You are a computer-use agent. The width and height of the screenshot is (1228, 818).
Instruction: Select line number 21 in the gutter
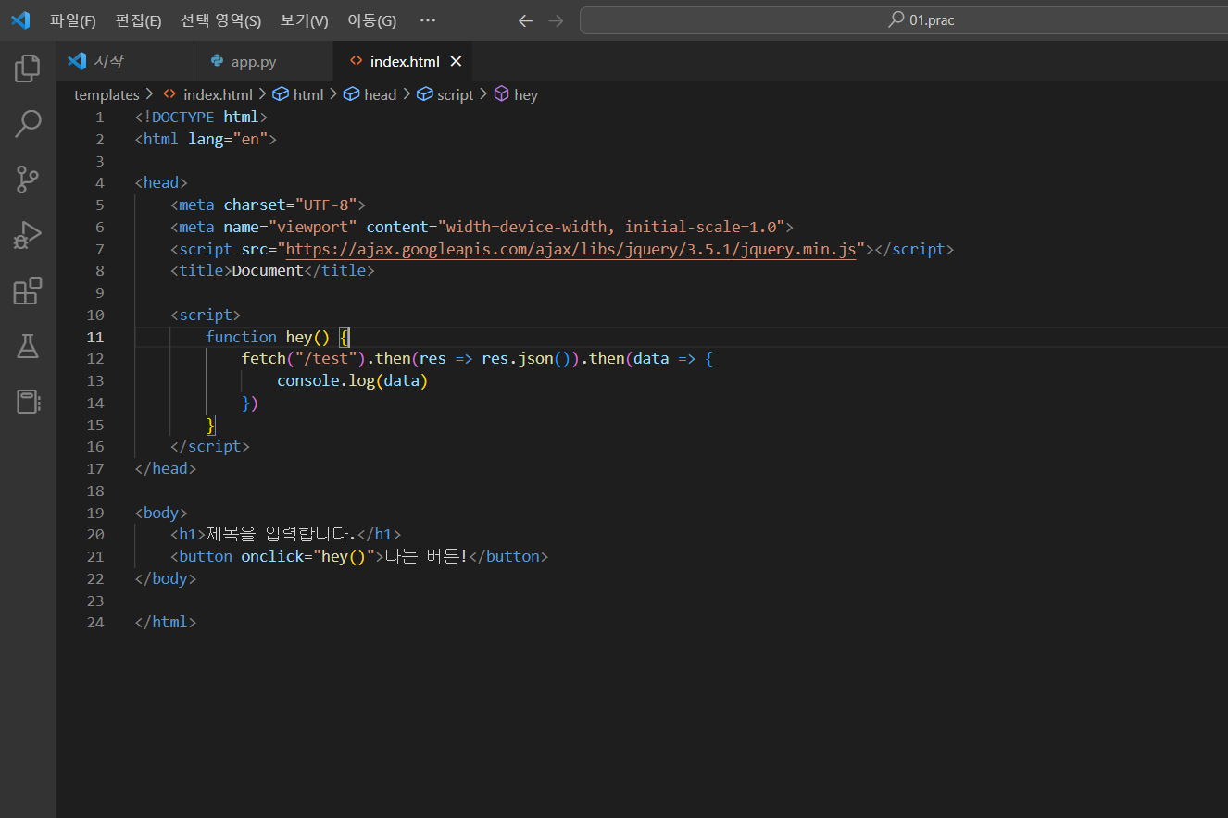tap(95, 556)
